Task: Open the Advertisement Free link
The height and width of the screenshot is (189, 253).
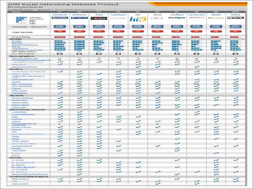Action: (x=24, y=67)
